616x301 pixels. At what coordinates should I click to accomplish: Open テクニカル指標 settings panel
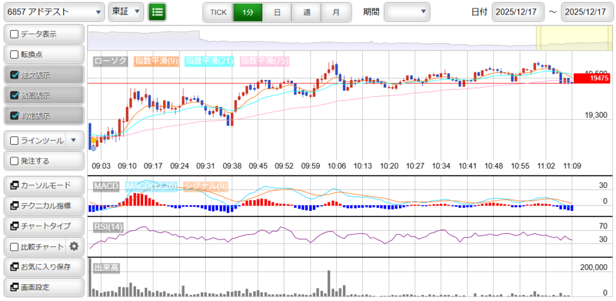click(43, 205)
